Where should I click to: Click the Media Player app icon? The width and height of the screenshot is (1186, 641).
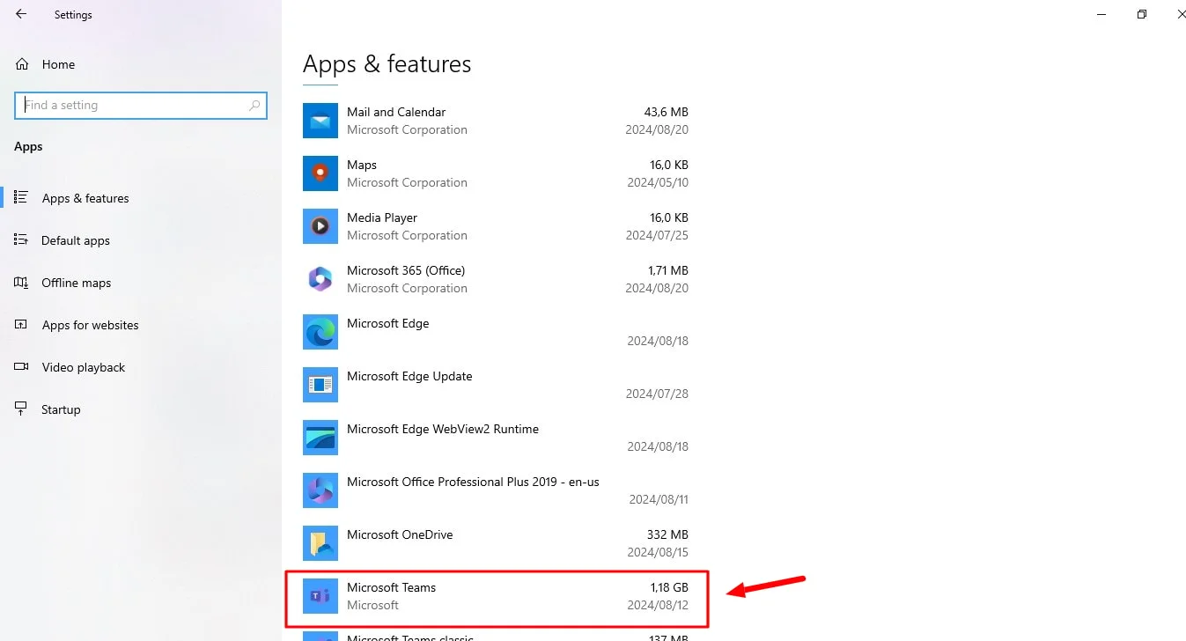[x=320, y=226]
